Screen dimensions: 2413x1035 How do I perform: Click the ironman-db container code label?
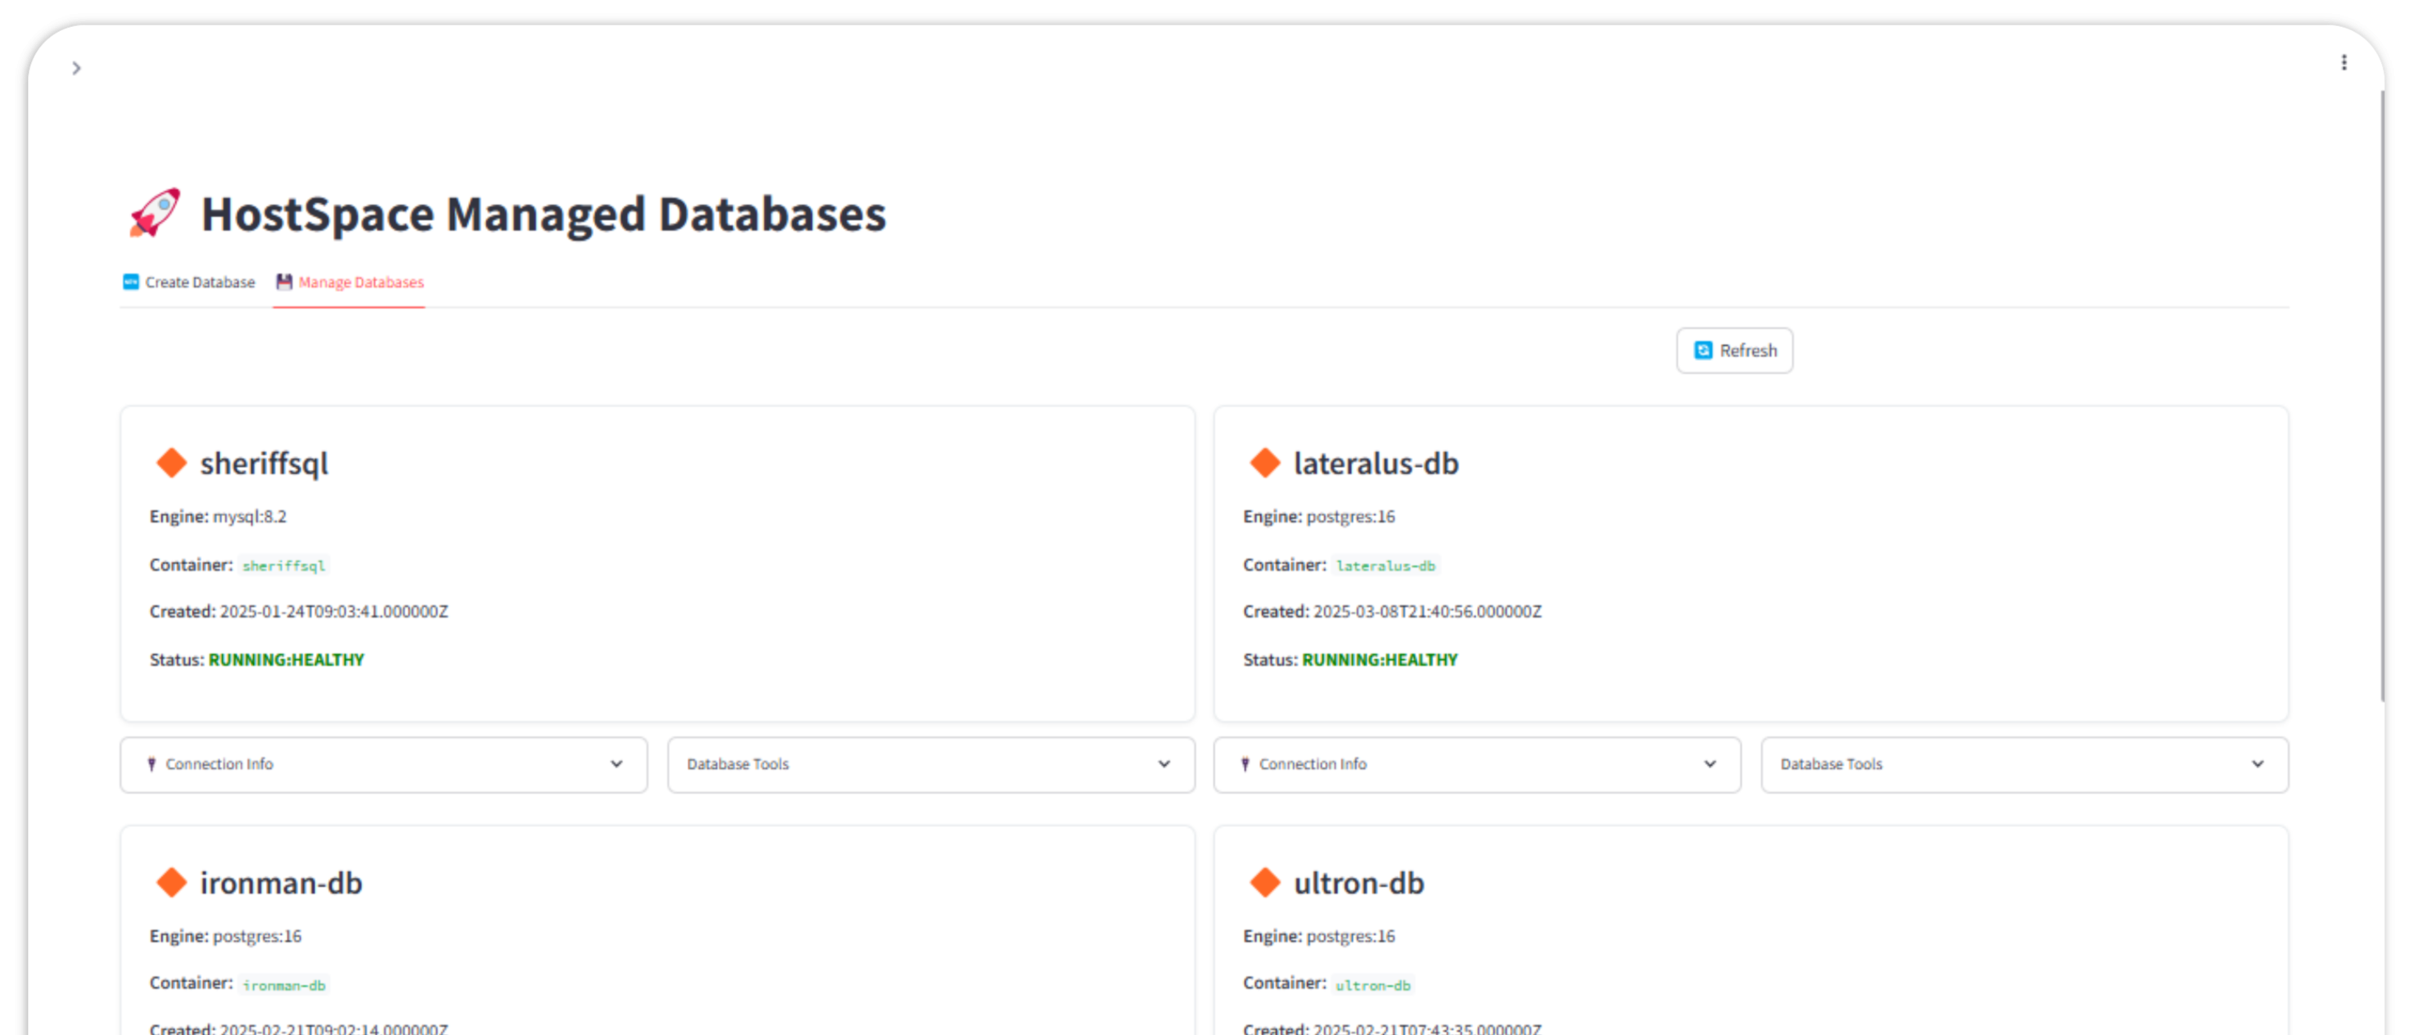point(283,985)
